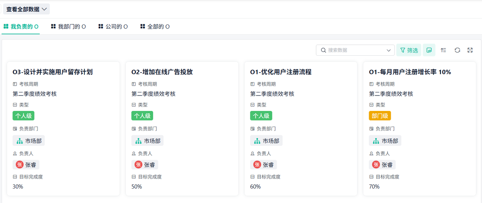This screenshot has height=203, width=482.
Task: Open the sort options icon
Action: (x=443, y=50)
